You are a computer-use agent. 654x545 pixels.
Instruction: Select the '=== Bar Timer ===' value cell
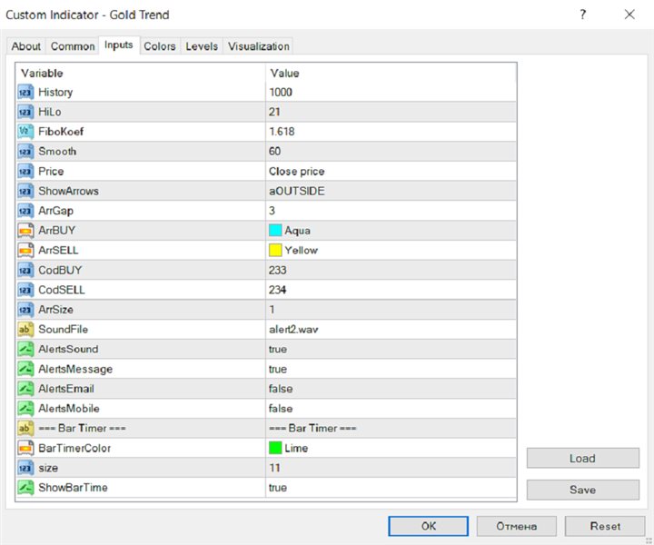tap(391, 428)
